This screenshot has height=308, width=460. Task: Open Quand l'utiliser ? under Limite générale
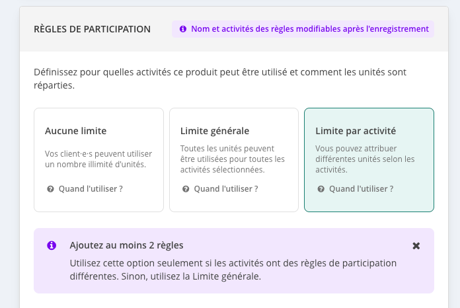pyautogui.click(x=226, y=189)
